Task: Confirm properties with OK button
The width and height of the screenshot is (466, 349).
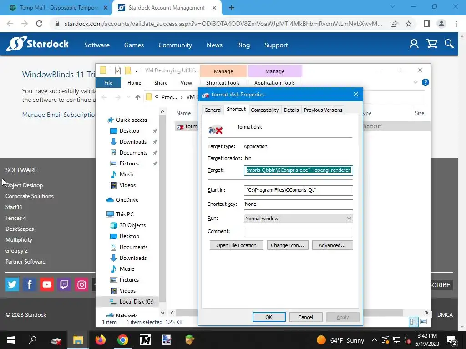Action: pyautogui.click(x=269, y=317)
